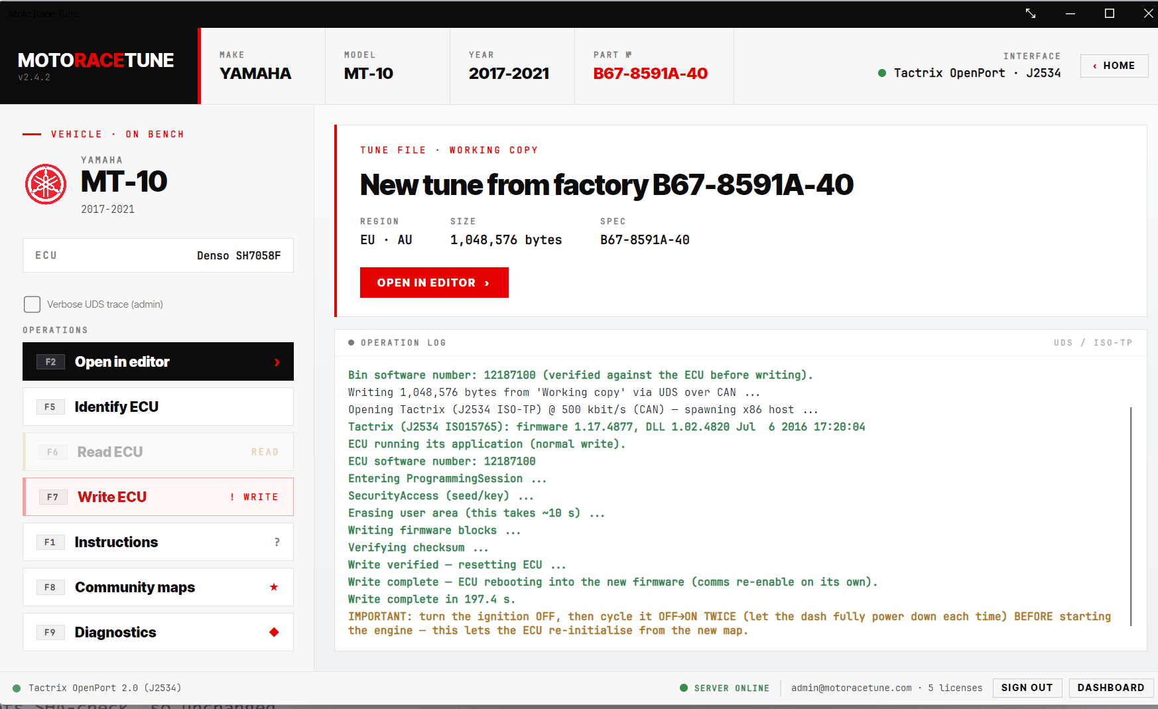Click the red OPEN IN EDITOR button
This screenshot has height=709, width=1158.
[434, 283]
